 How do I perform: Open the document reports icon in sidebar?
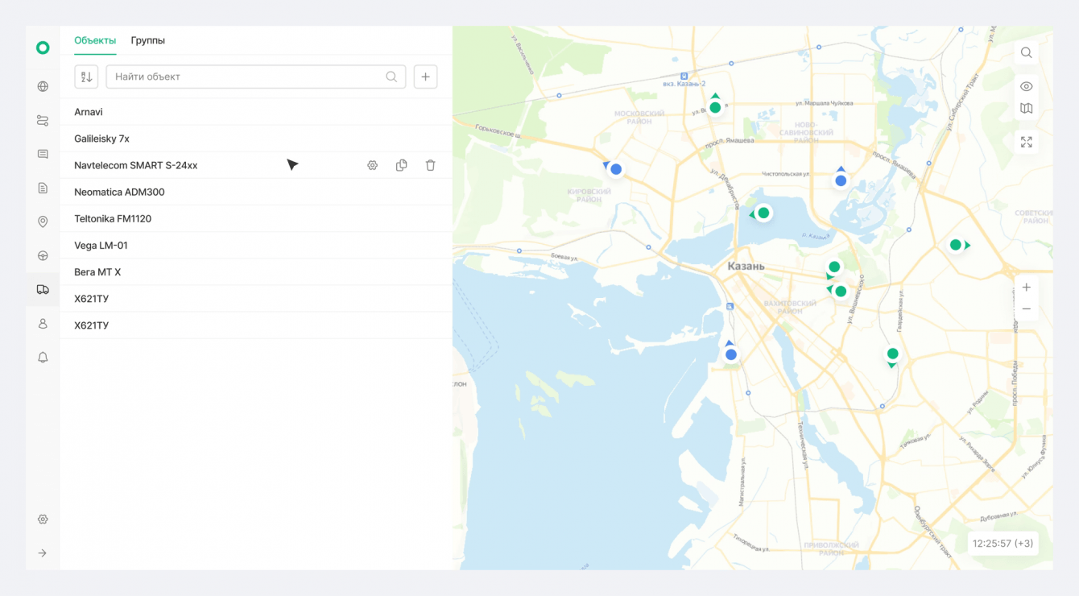(43, 188)
